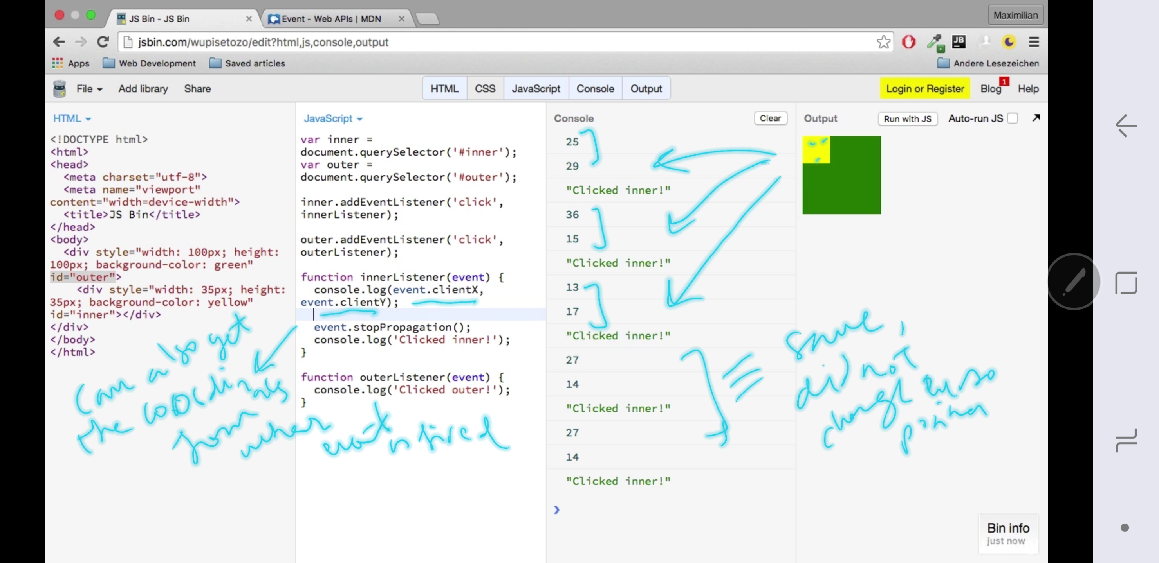Click the console value 36
Viewport: 1159px width, 563px height.
point(572,214)
